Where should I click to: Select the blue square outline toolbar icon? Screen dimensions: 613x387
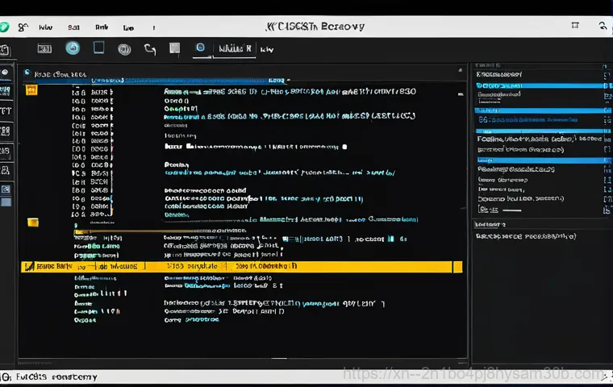99,48
